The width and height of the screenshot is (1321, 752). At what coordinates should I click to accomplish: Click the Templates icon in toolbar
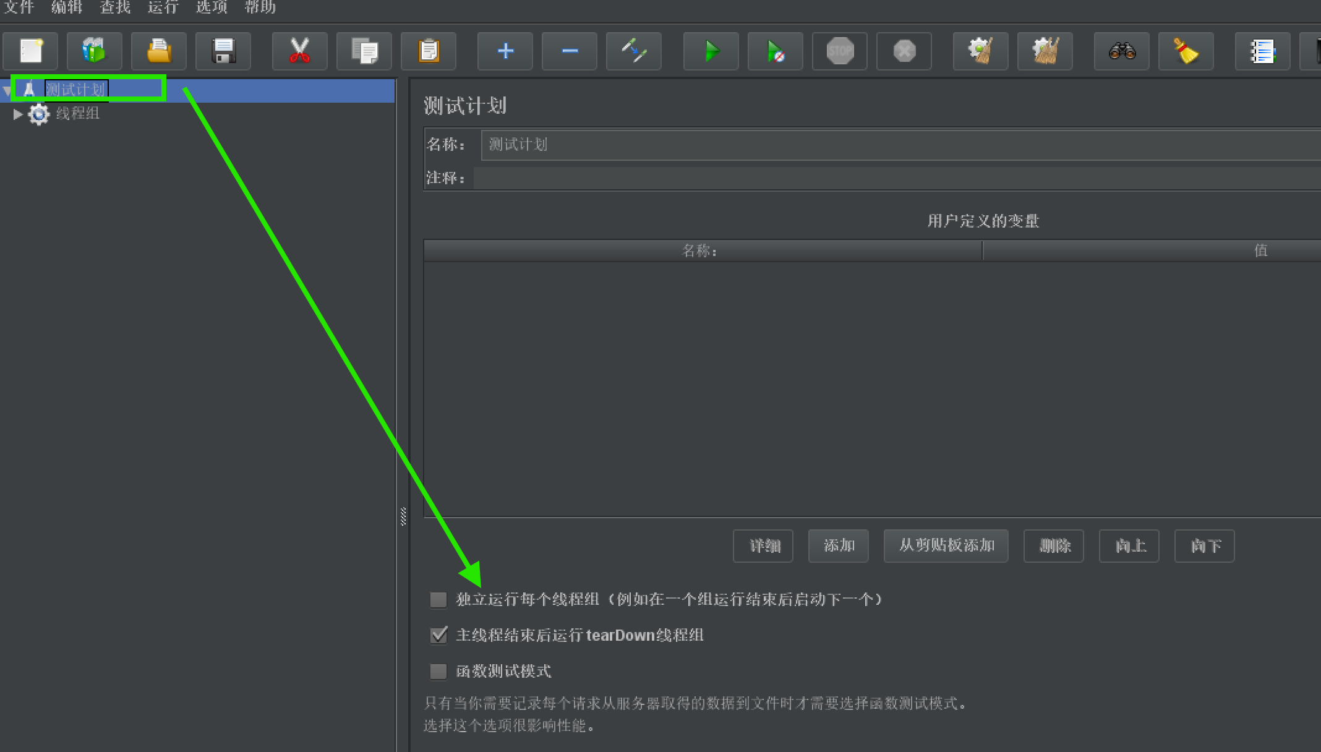(x=95, y=51)
